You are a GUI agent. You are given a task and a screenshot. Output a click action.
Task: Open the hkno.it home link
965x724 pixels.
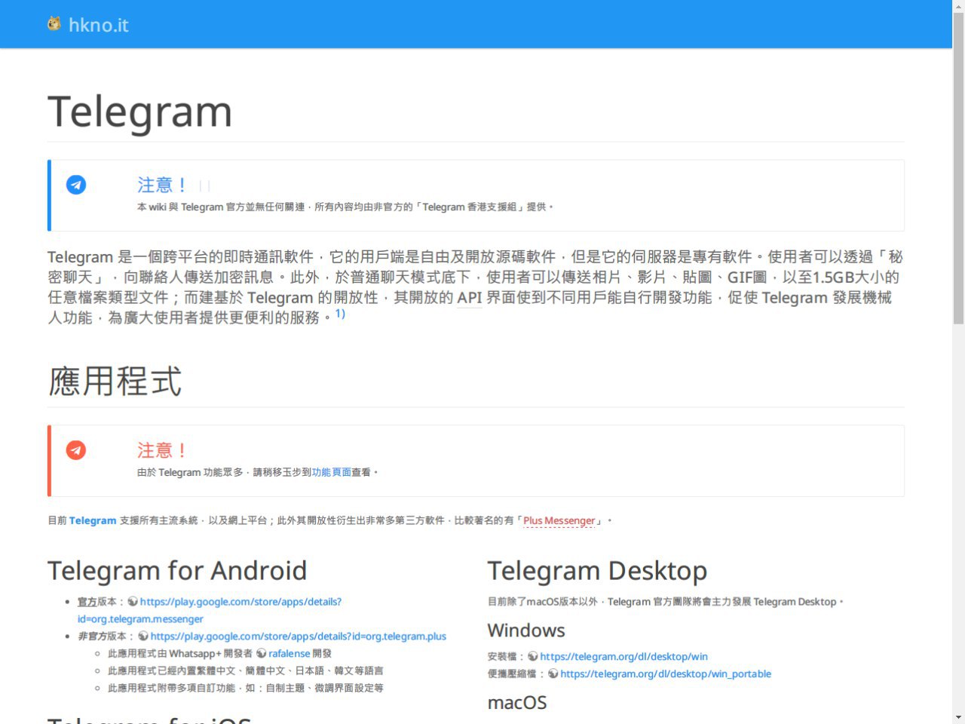tap(98, 25)
